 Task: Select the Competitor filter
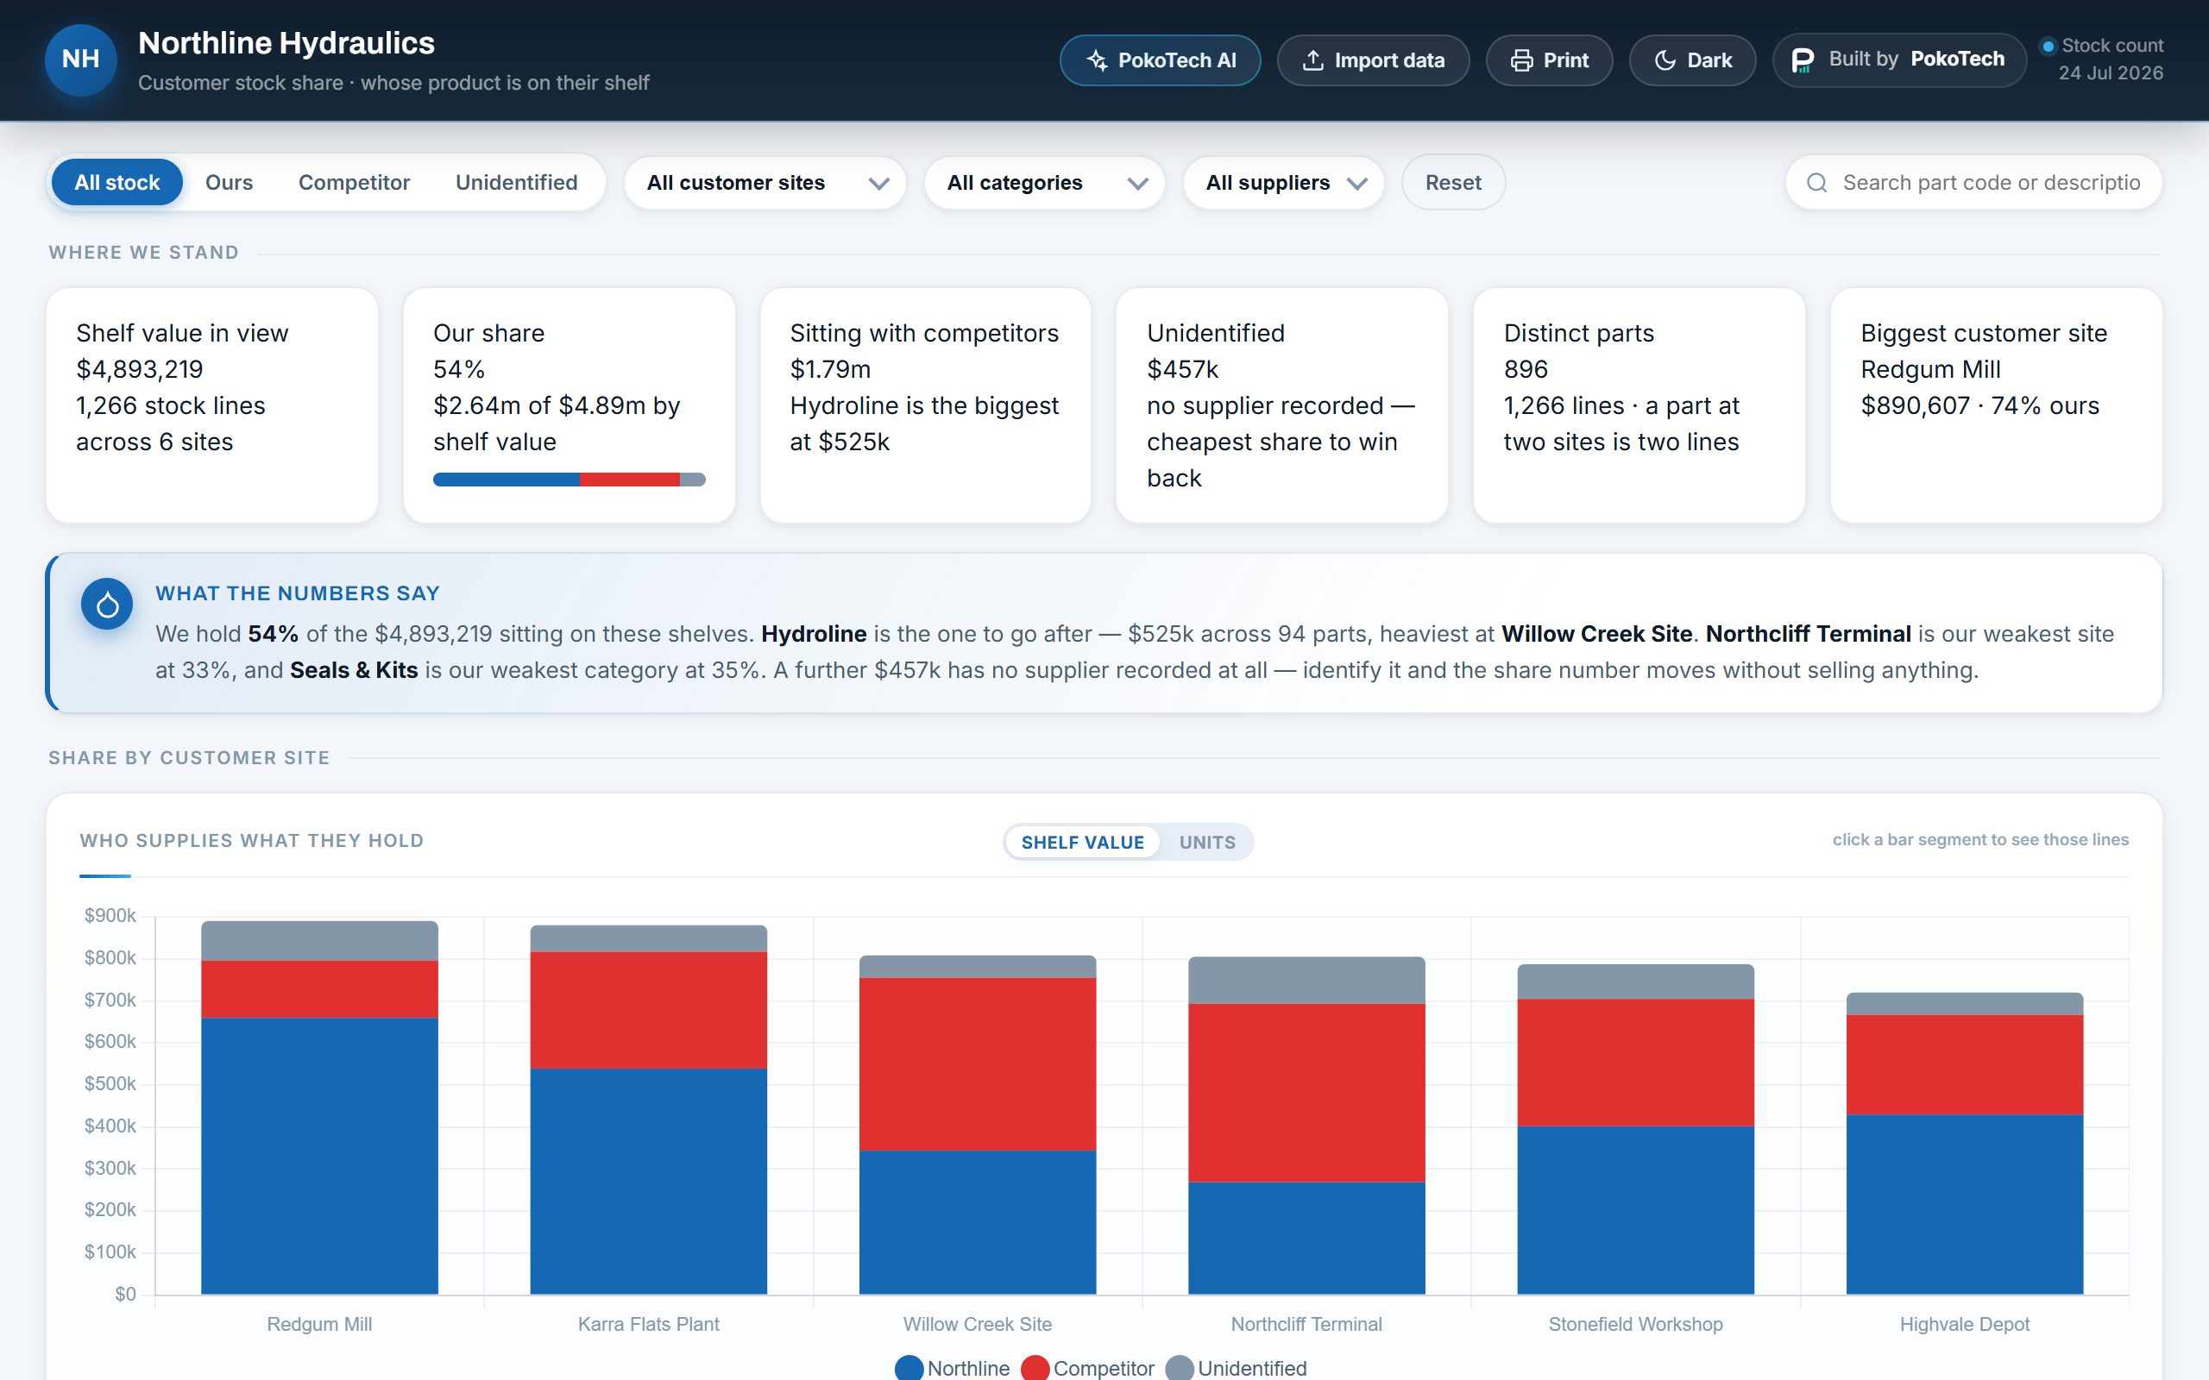[354, 183]
